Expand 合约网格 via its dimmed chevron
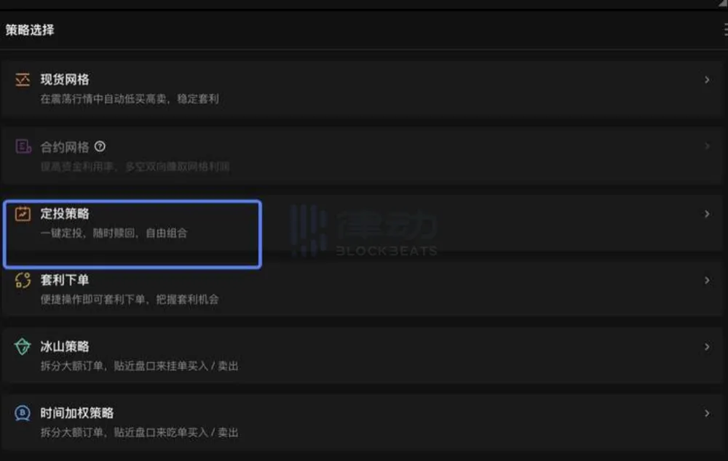Image resolution: width=728 pixels, height=461 pixels. click(x=707, y=146)
